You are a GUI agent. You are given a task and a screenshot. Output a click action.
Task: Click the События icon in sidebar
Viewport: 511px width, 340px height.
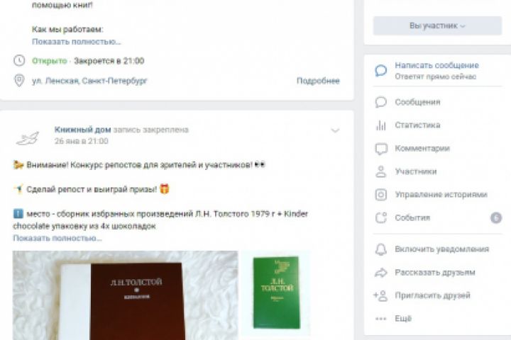click(380, 217)
